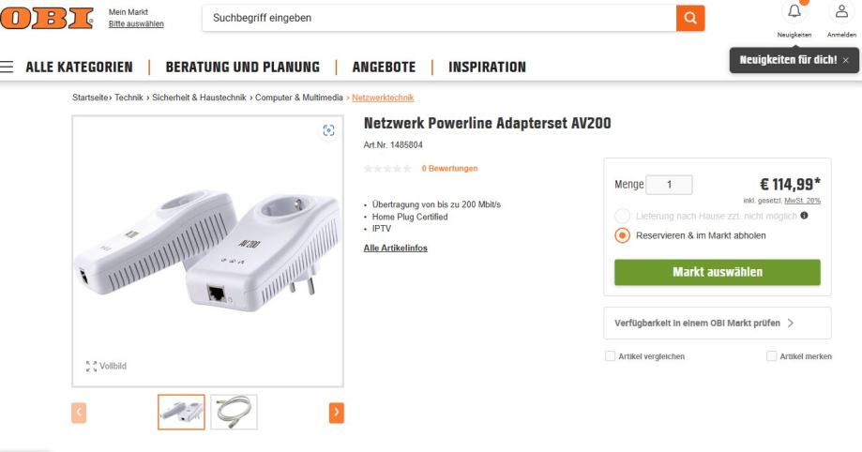Open the hamburger menu for categories
The width and height of the screenshot is (862, 452).
tap(8, 68)
